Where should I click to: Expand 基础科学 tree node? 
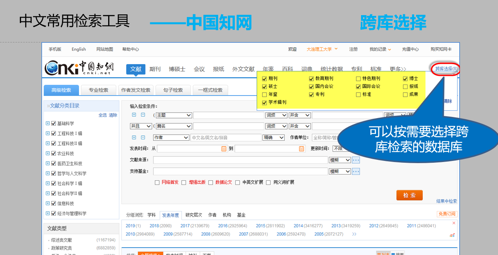(48, 123)
